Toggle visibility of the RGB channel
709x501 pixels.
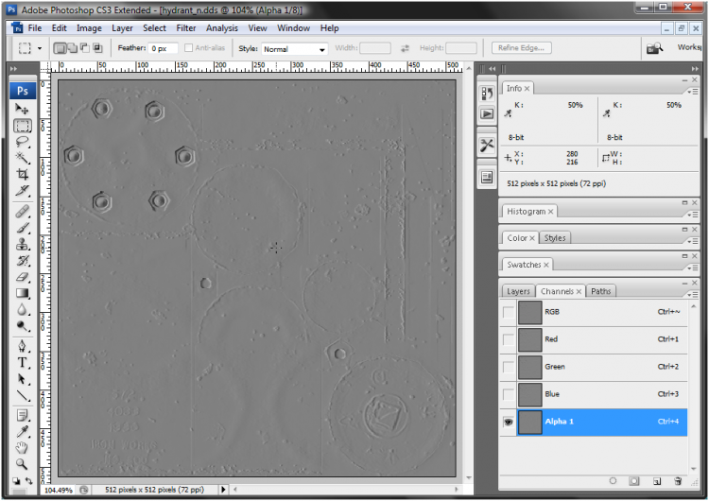pyautogui.click(x=509, y=312)
